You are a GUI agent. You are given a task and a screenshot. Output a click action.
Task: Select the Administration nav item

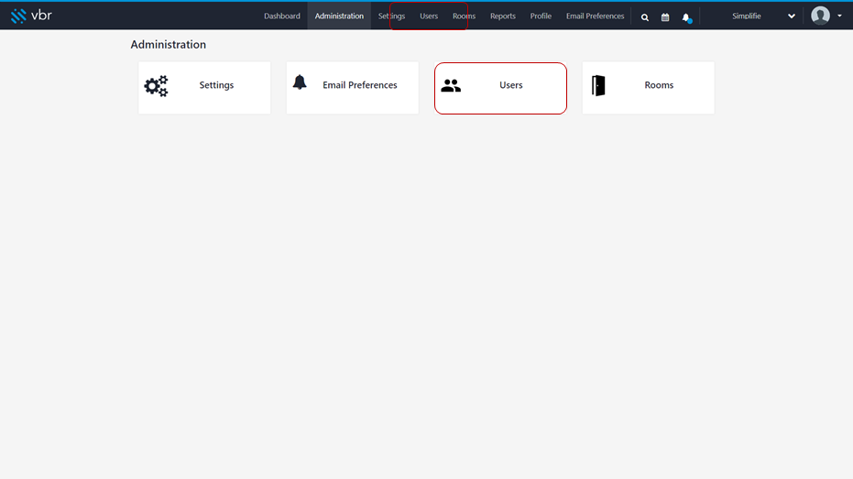339,16
